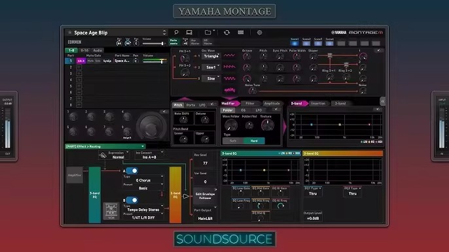Click the super knob large dial
Image resolution: width=449 pixels, height=252 pixels.
coord(151,126)
